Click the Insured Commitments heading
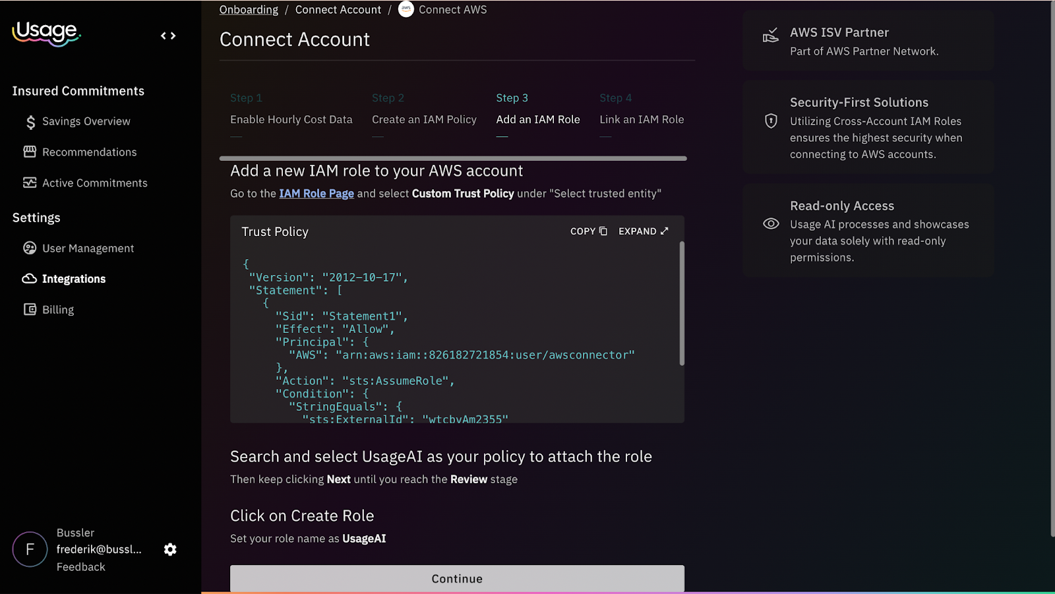 78,91
